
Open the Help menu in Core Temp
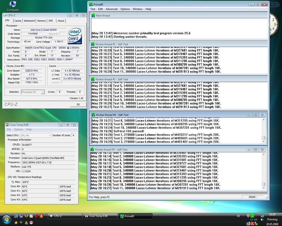(x=29, y=129)
